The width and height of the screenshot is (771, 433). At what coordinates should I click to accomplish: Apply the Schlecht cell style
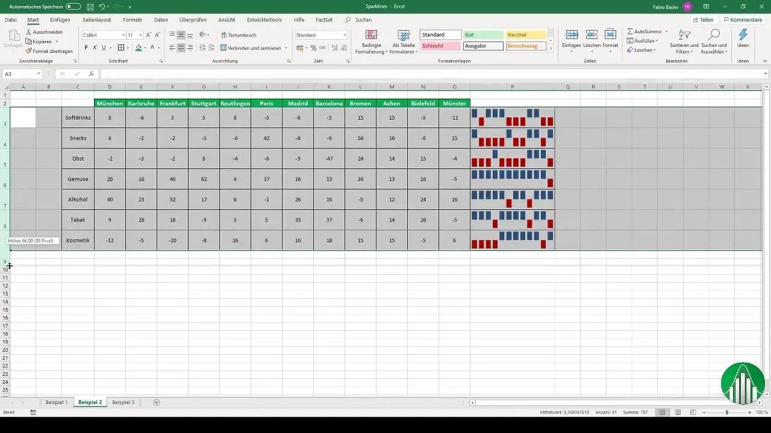point(441,46)
